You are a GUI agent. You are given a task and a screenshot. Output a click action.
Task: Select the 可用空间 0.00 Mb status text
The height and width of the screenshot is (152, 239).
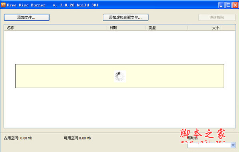pos(77,138)
